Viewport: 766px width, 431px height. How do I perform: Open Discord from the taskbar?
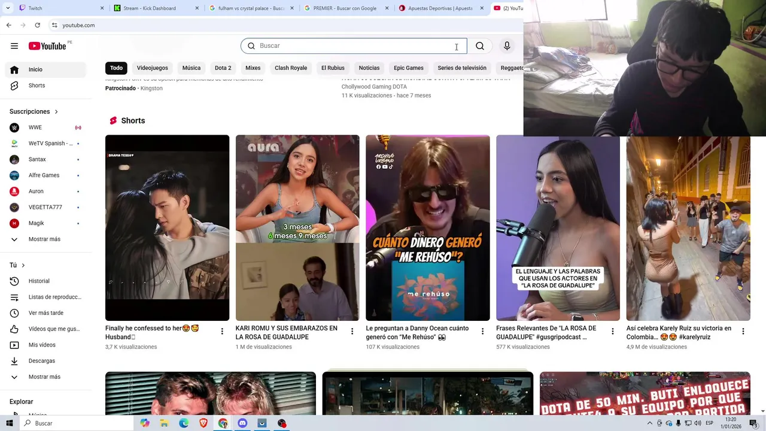click(242, 423)
